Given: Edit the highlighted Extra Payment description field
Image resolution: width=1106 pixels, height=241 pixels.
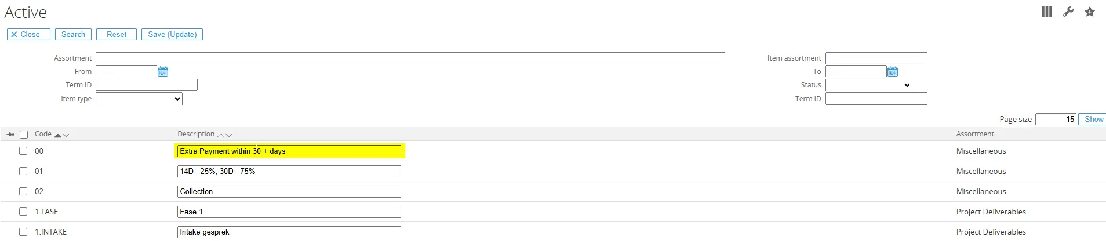Looking at the screenshot, I should (x=289, y=151).
